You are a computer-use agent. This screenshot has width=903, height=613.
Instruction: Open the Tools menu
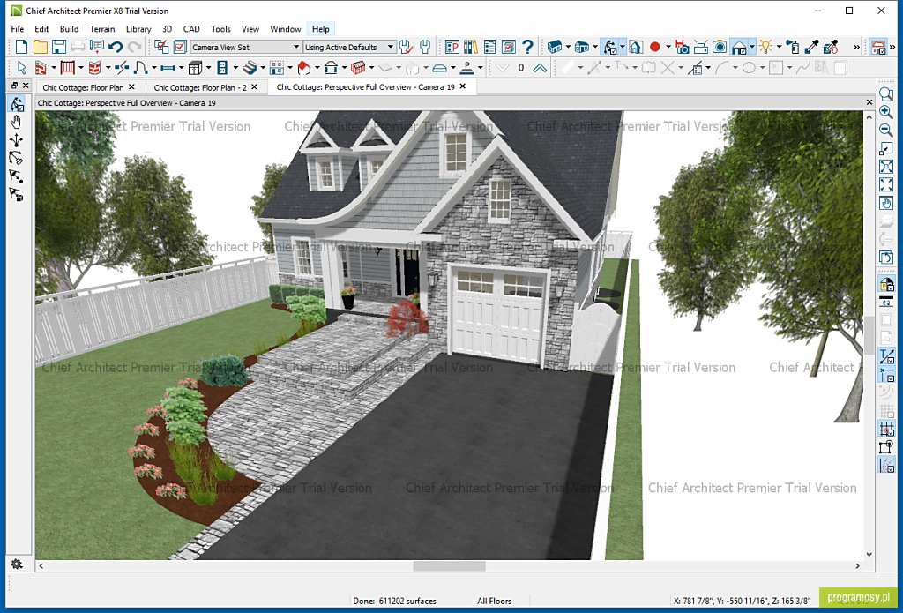tap(220, 29)
